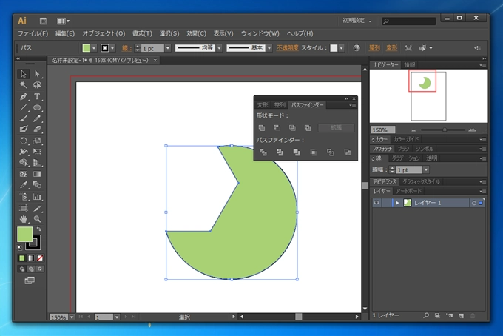The image size is (503, 336).
Task: Open 均等 width profile dropdown
Action: point(220,48)
